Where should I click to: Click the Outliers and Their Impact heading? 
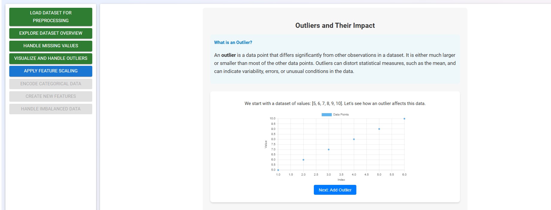click(x=334, y=25)
